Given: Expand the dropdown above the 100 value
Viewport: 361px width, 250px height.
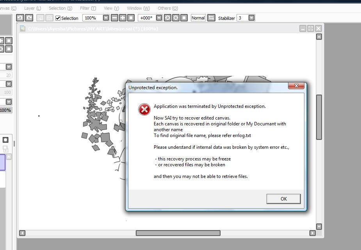Looking at the screenshot, I should (x=9, y=84).
